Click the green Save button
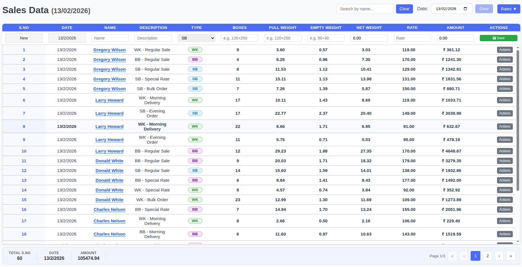This screenshot has width=522, height=267. coord(498,38)
